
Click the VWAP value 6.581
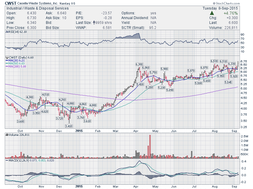coord(107,28)
